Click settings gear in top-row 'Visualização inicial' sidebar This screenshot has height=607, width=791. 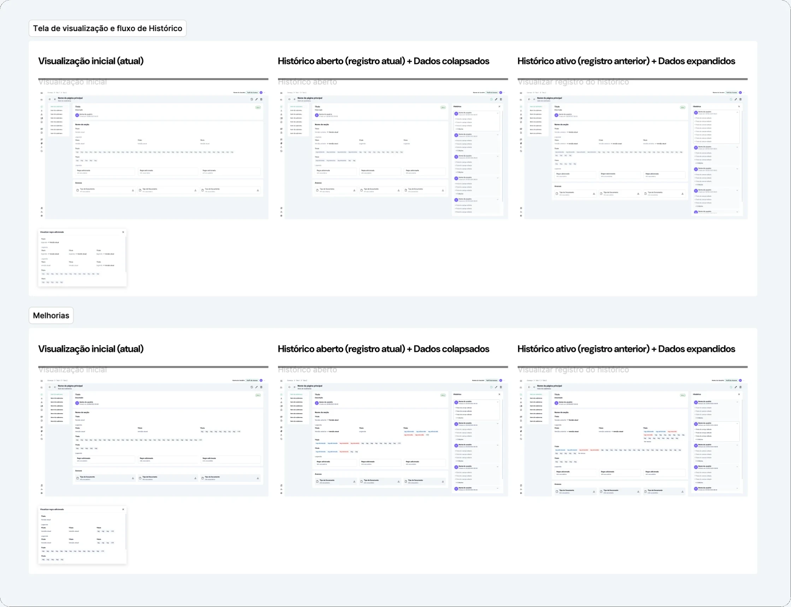coord(42,216)
